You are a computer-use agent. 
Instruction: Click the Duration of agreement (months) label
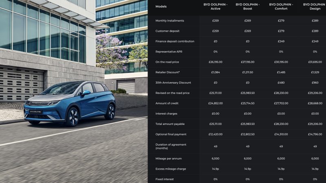(x=171, y=146)
